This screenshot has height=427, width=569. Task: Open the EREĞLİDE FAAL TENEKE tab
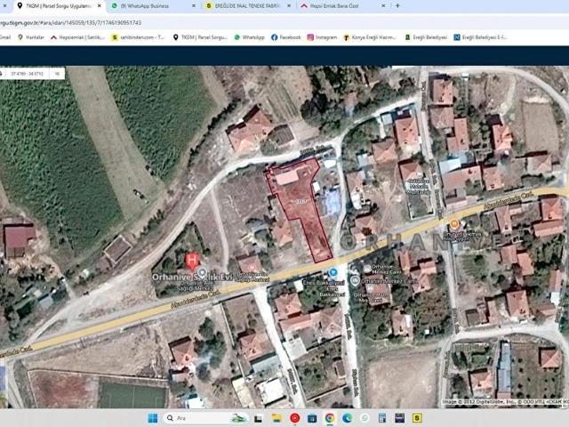click(248, 6)
